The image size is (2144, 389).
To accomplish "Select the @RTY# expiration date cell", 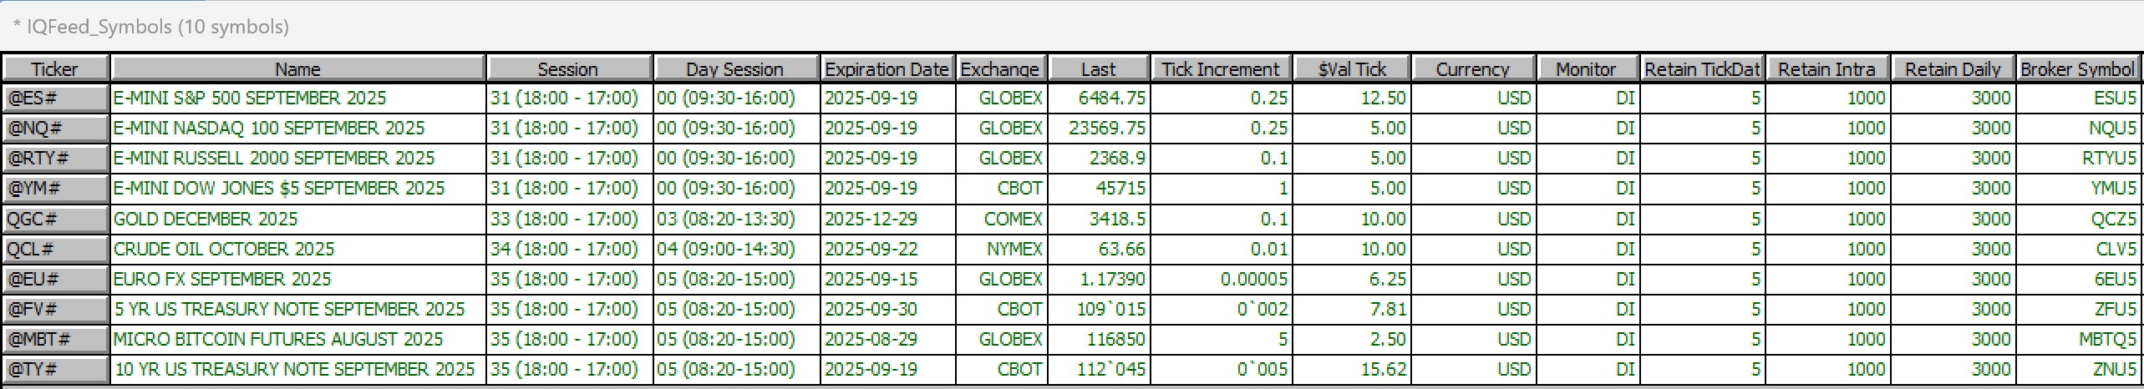I will (x=887, y=159).
